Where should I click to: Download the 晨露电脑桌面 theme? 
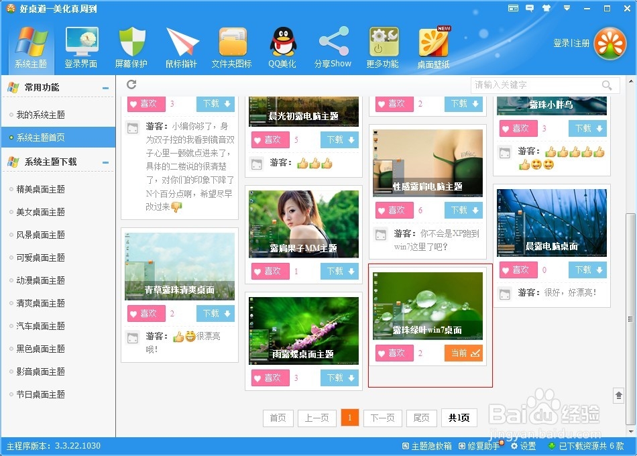(x=587, y=270)
